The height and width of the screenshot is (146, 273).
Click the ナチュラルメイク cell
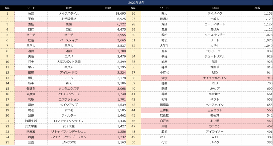pyautogui.click(x=215, y=78)
